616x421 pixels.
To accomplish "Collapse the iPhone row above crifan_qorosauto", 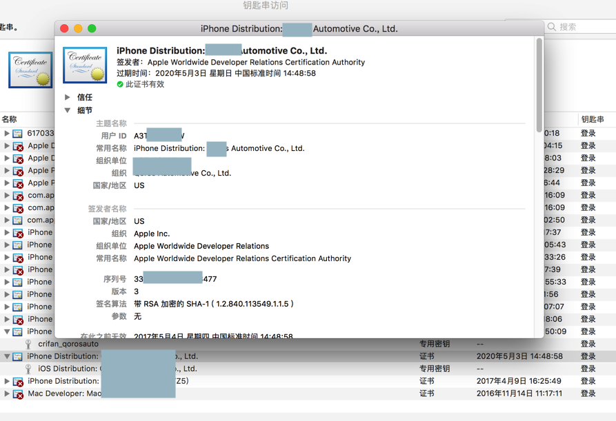I will 7,331.
